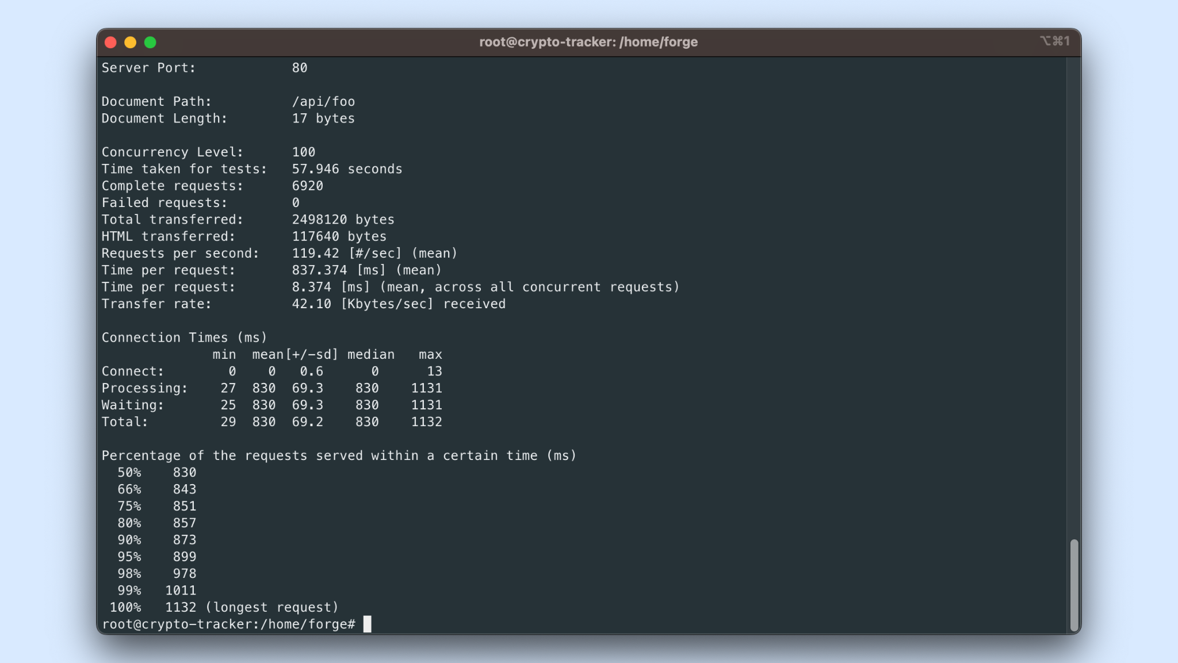This screenshot has height=663, width=1178.
Task: Click the time taken value 57.946 seconds
Action: click(x=347, y=169)
